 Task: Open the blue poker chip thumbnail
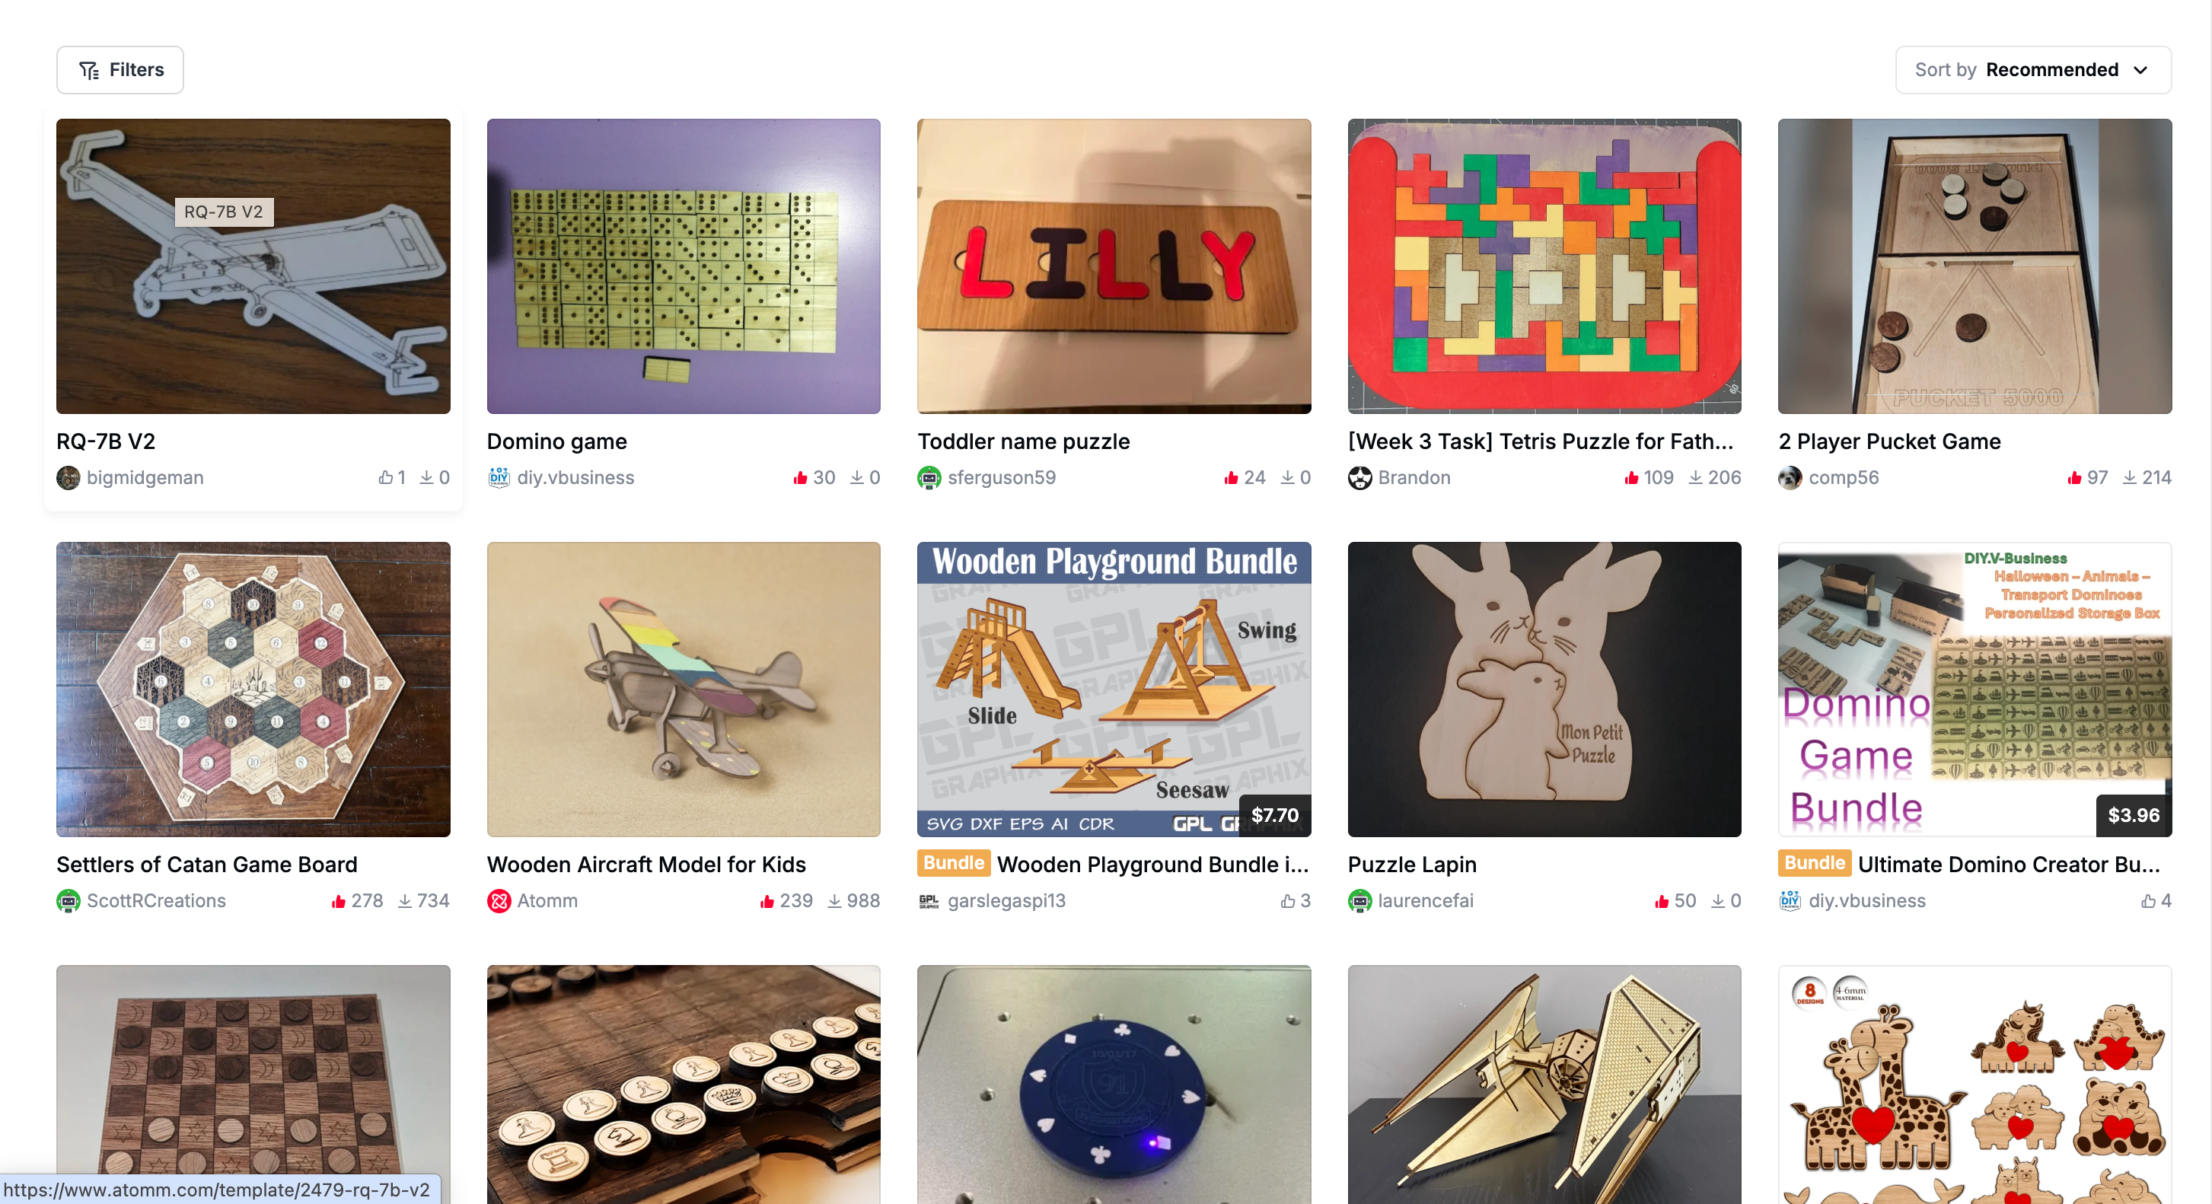(x=1114, y=1085)
